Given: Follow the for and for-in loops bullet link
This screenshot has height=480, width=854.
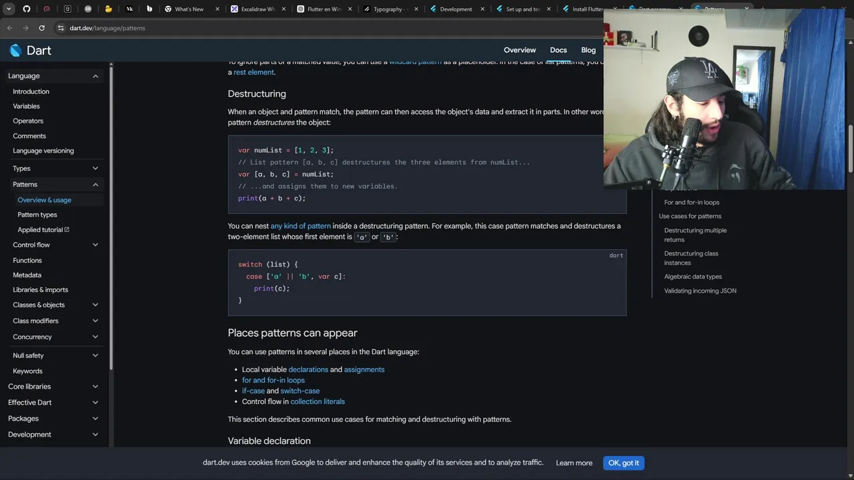Looking at the screenshot, I should coord(273,380).
